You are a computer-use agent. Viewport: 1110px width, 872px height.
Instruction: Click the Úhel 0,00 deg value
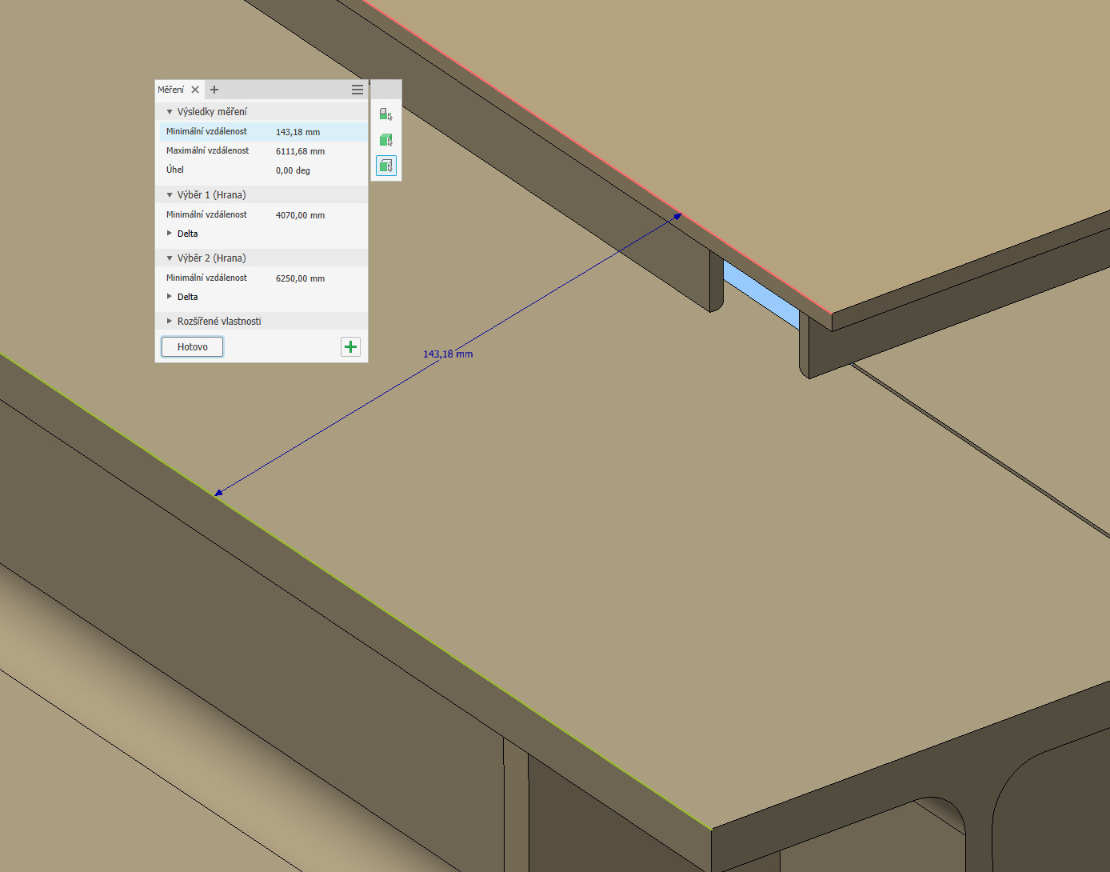(293, 170)
